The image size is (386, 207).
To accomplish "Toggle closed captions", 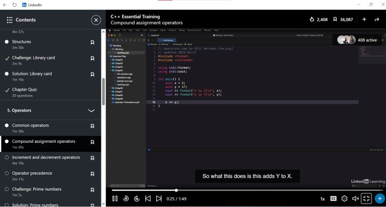I will click(x=333, y=199).
